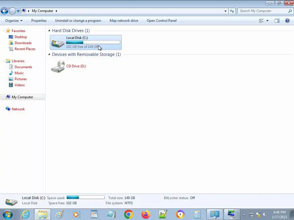Click the monitor app taskbar button

(x=232, y=214)
